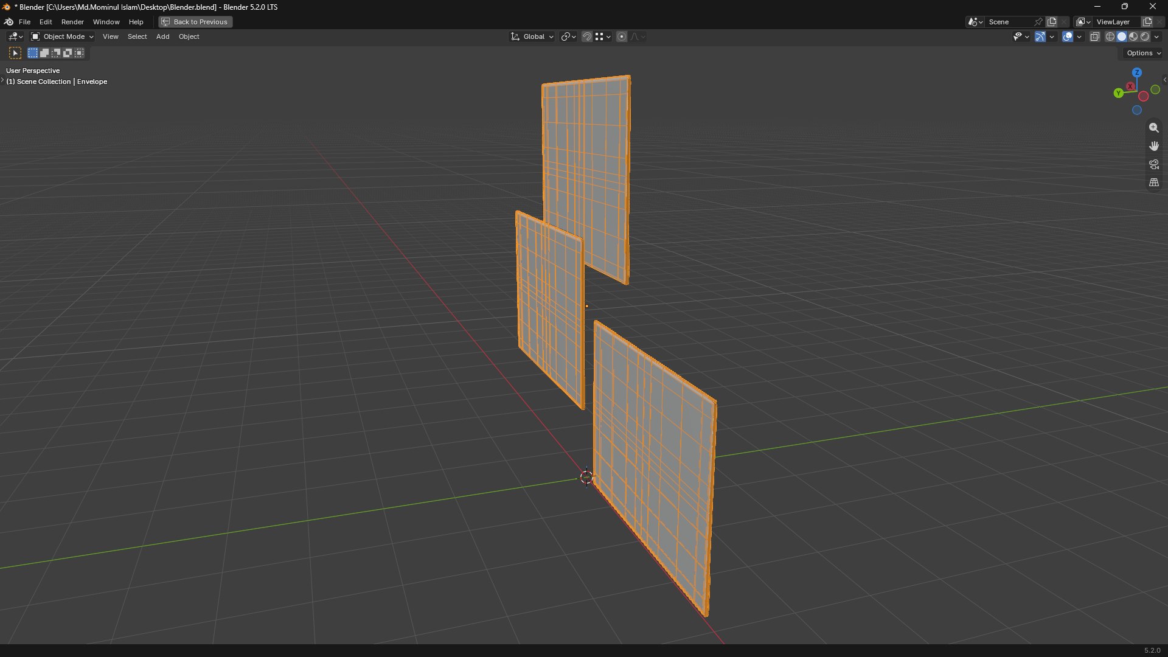This screenshot has height=657, width=1168.
Task: Choose Intersect Existing Selection mode
Action: click(79, 53)
